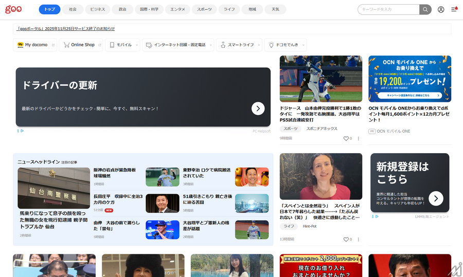The height and width of the screenshot is (277, 463).
Task: Open more options on Dodgers article
Action: coord(359,138)
